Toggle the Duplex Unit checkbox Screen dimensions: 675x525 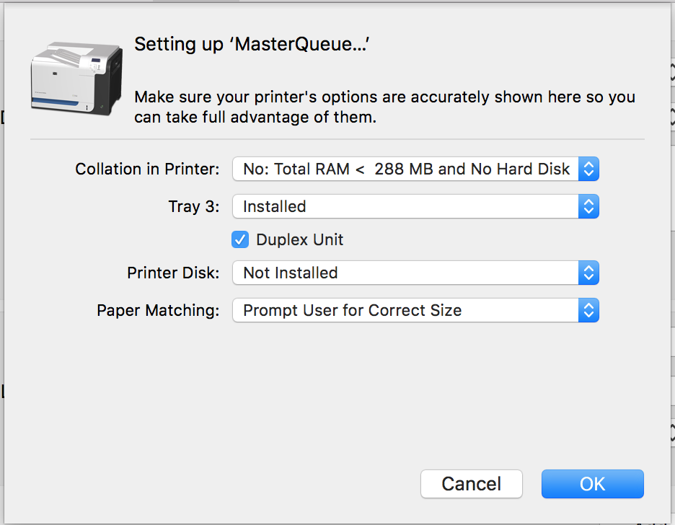[240, 239]
